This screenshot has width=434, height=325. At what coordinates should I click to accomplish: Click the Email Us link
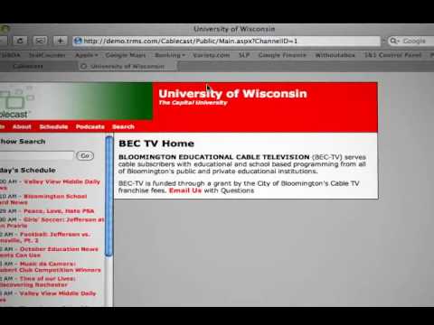[185, 190]
